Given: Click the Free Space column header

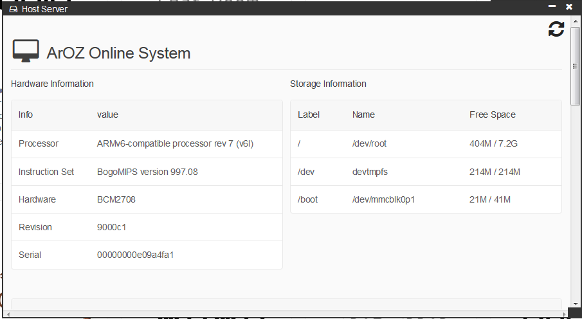Looking at the screenshot, I should pyautogui.click(x=492, y=114).
